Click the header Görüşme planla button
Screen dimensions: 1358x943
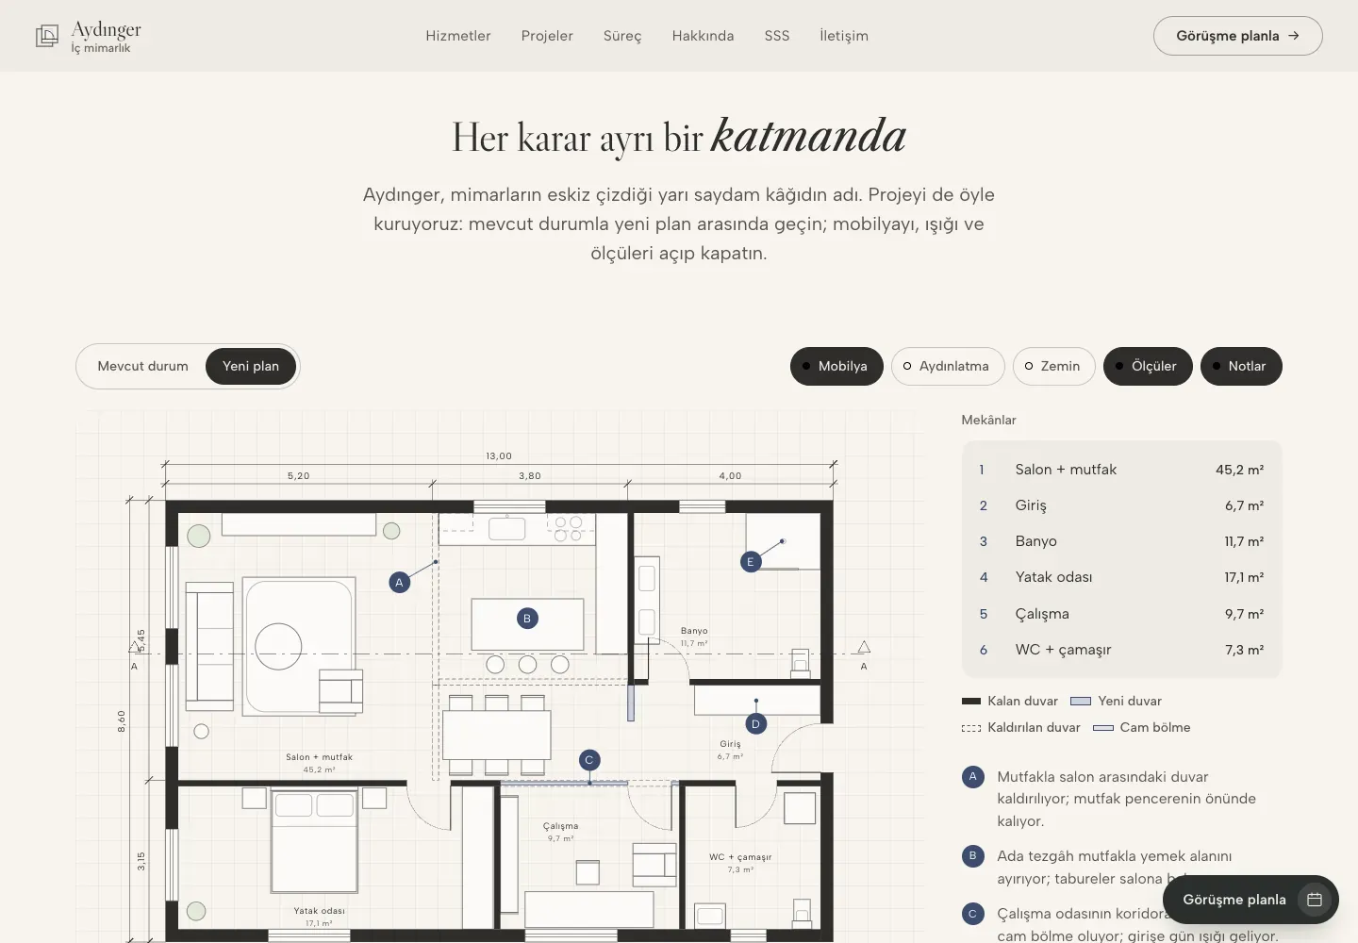click(1237, 36)
